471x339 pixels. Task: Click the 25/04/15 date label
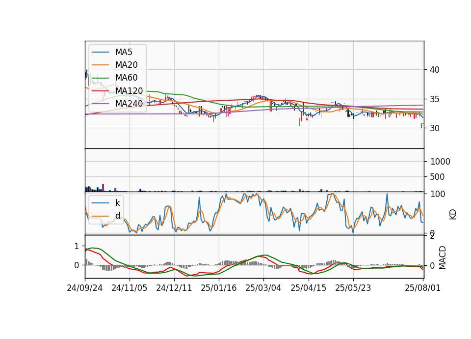(308, 288)
